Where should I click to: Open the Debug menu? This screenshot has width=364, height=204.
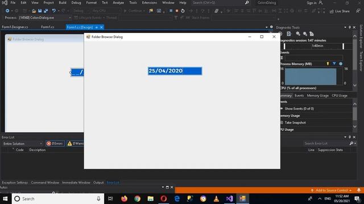76,2
